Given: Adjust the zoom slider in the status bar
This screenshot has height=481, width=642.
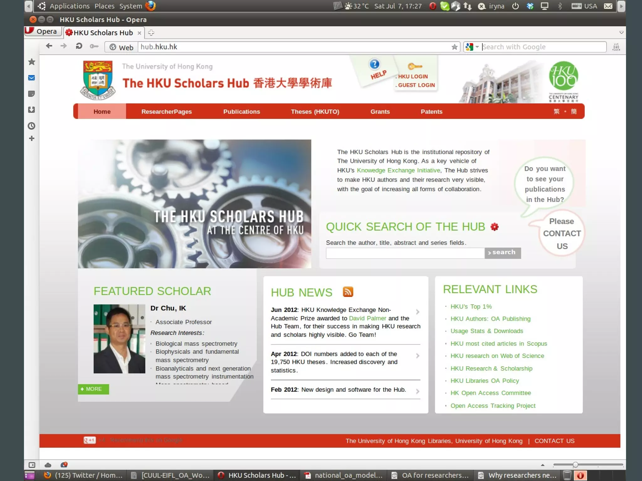Looking at the screenshot, I should click(575, 465).
